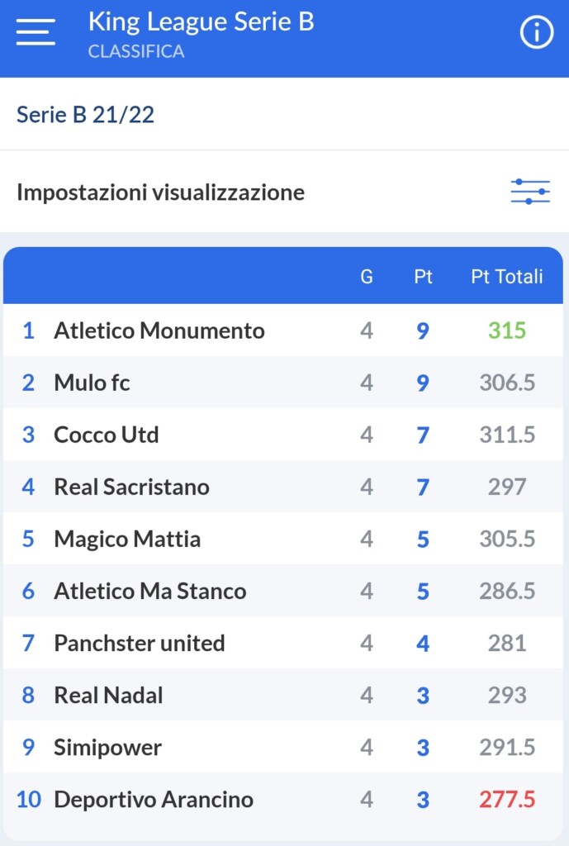Image resolution: width=569 pixels, height=846 pixels.
Task: Open Atletico Monumento team details
Action: click(x=159, y=330)
